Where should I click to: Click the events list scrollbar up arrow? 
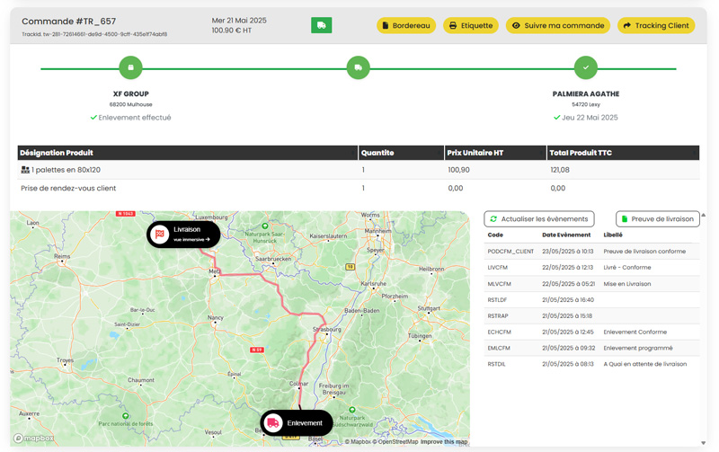coord(704,215)
